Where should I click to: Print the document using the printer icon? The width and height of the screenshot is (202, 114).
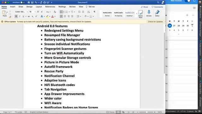click(45, 3)
